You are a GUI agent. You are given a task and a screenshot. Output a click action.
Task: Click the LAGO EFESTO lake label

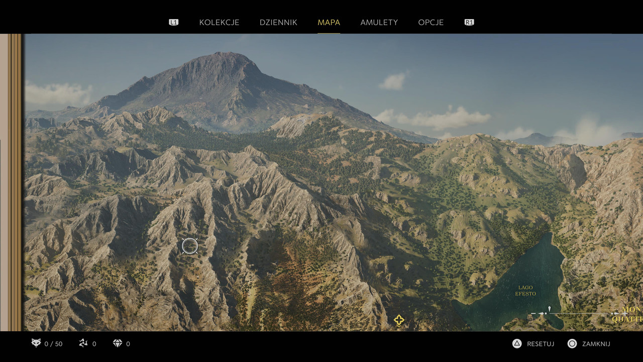pyautogui.click(x=525, y=291)
